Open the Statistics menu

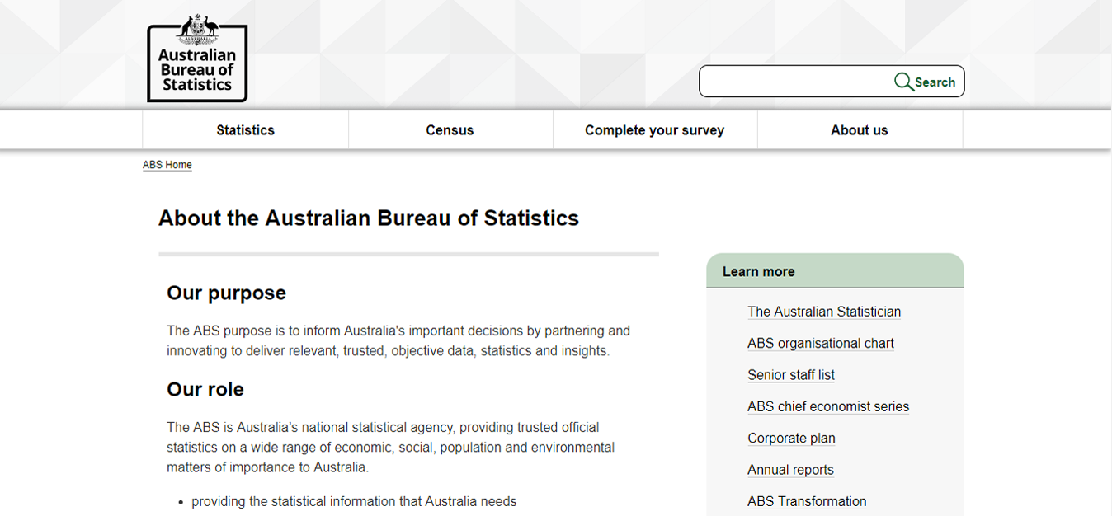click(x=245, y=130)
